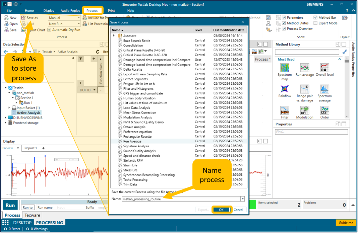Image resolution: width=358 pixels, height=233 pixels.
Task: Switch to the Home ribbon tab
Action: click(x=29, y=11)
